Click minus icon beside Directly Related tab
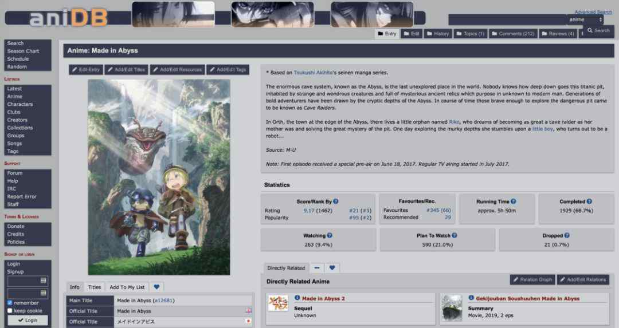The image size is (619, 328). tap(317, 268)
